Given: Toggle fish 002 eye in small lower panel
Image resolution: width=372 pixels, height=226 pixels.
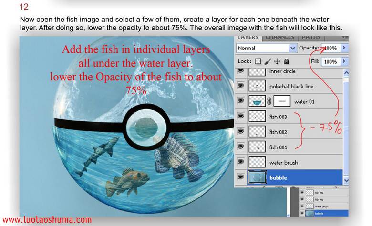Looking at the screenshot, I should pyautogui.click(x=302, y=193).
